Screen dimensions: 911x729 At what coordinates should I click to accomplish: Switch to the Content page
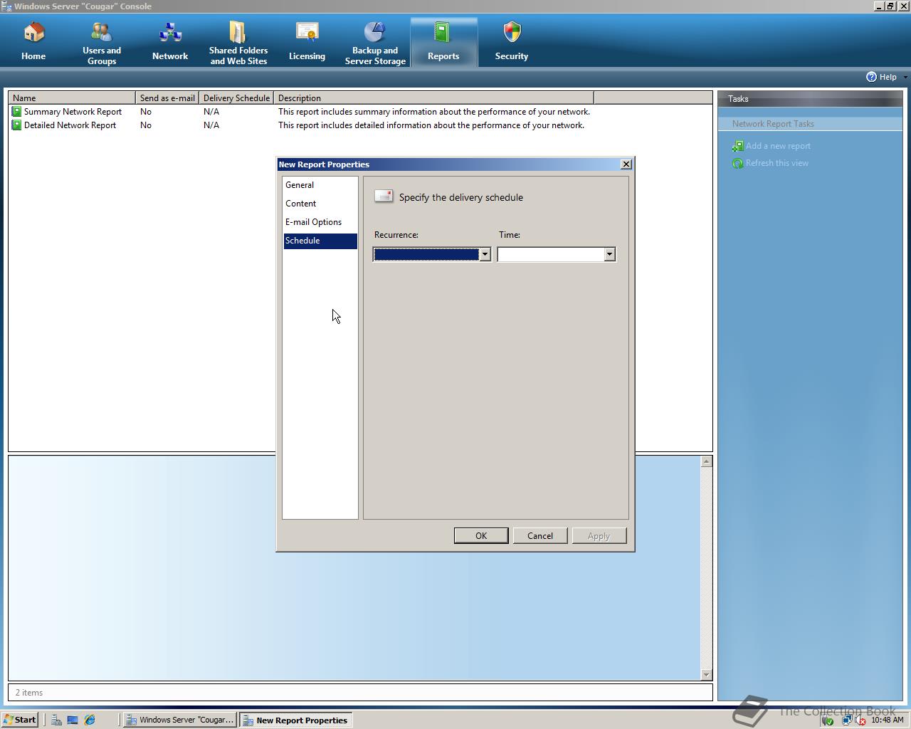click(x=320, y=204)
